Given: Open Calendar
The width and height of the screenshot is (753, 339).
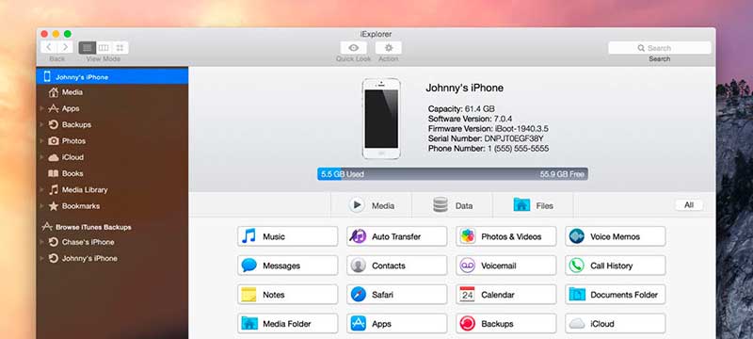Looking at the screenshot, I should [x=506, y=295].
